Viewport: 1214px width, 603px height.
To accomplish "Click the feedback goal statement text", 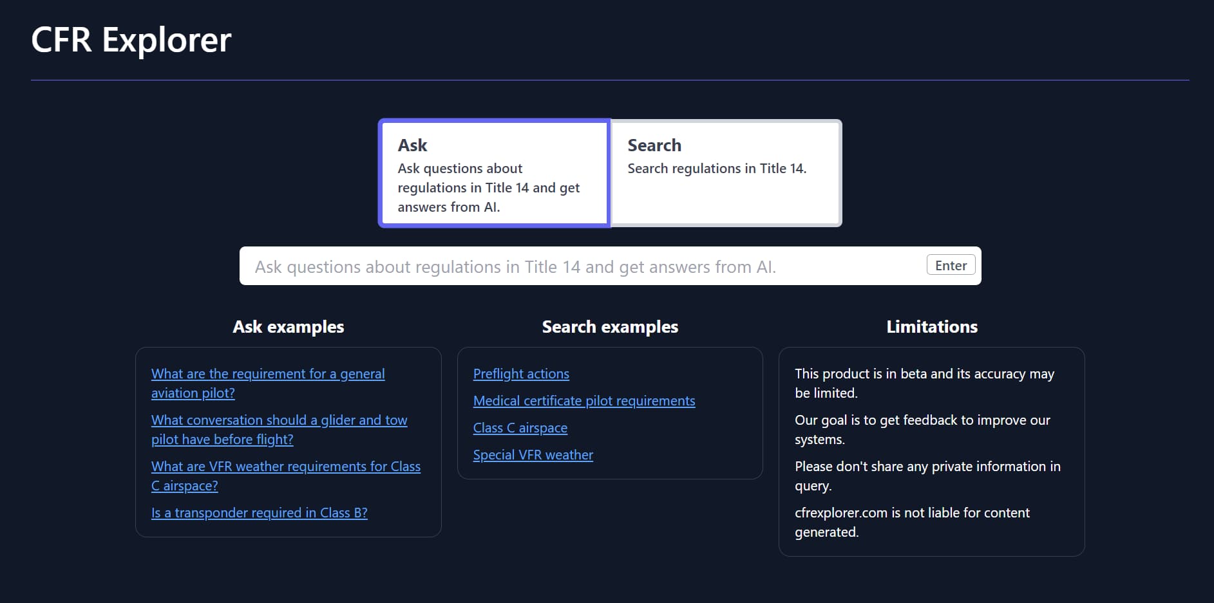I will click(x=922, y=429).
